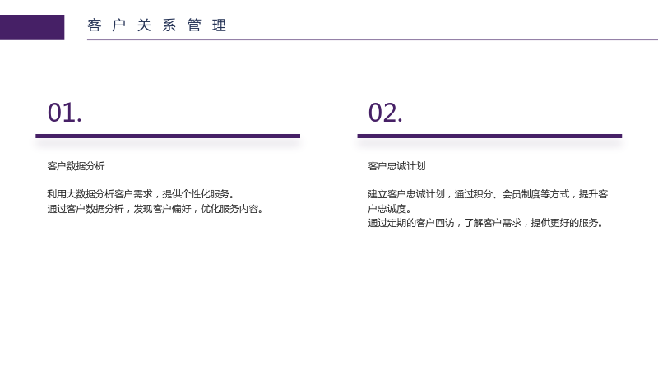
Task: Click the words 优化服务内容 in left card
Action: click(x=229, y=209)
